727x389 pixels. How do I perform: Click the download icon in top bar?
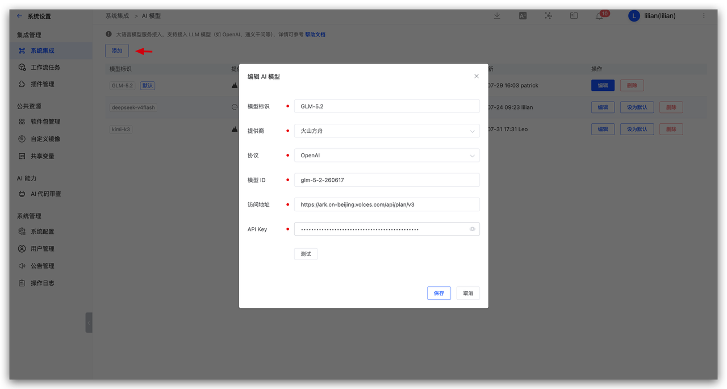tap(497, 16)
